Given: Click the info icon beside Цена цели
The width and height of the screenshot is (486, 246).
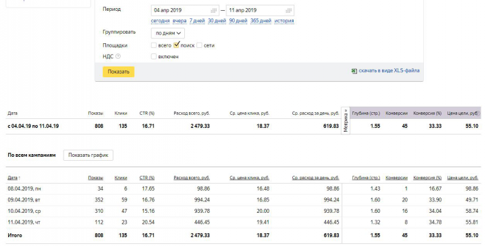Looking at the screenshot, I should tap(479, 114).
